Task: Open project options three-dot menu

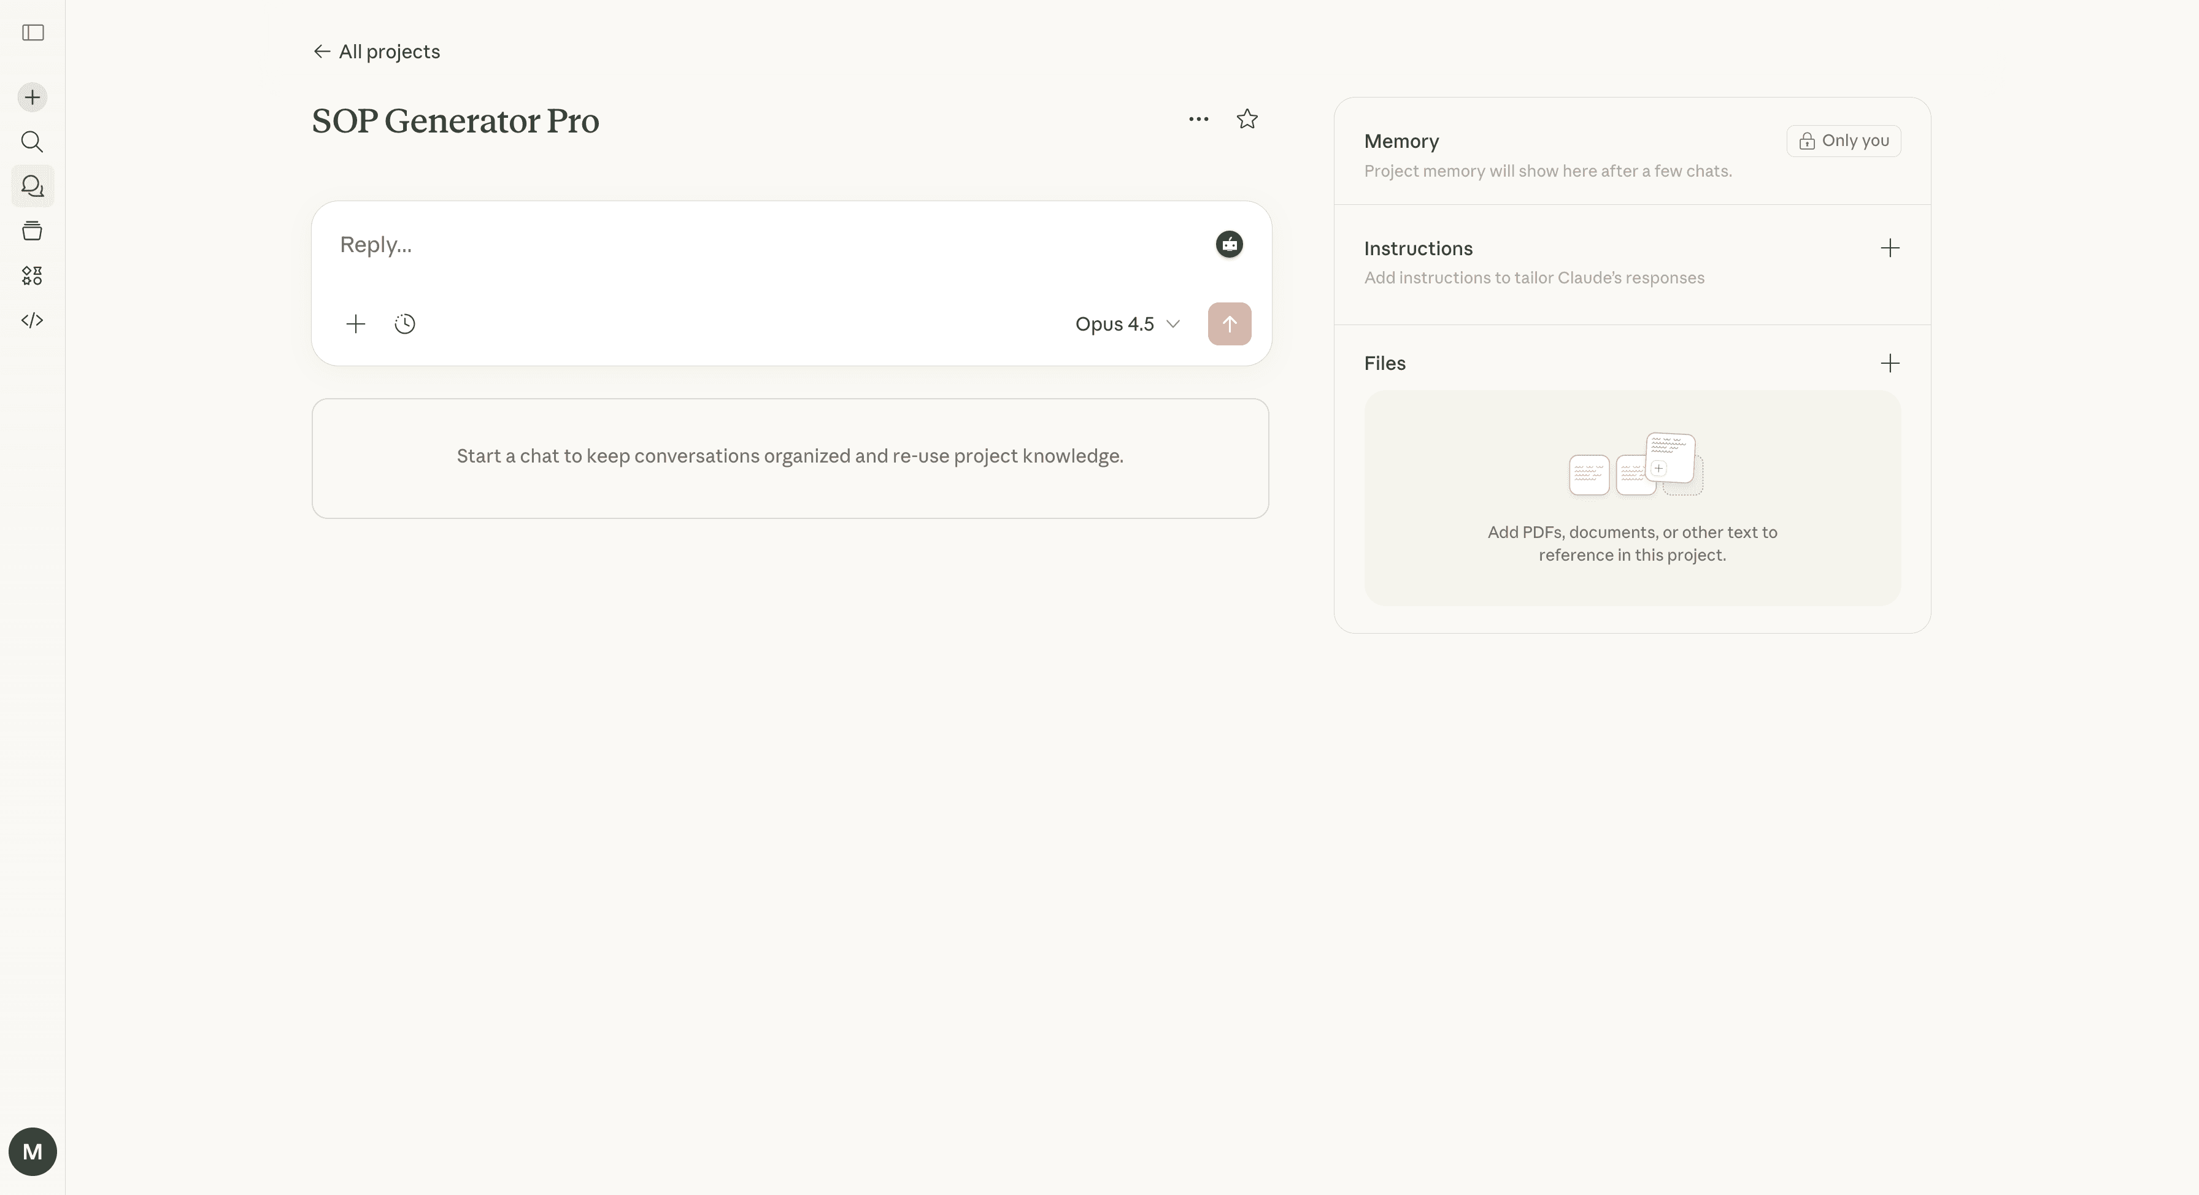Action: [x=1198, y=120]
